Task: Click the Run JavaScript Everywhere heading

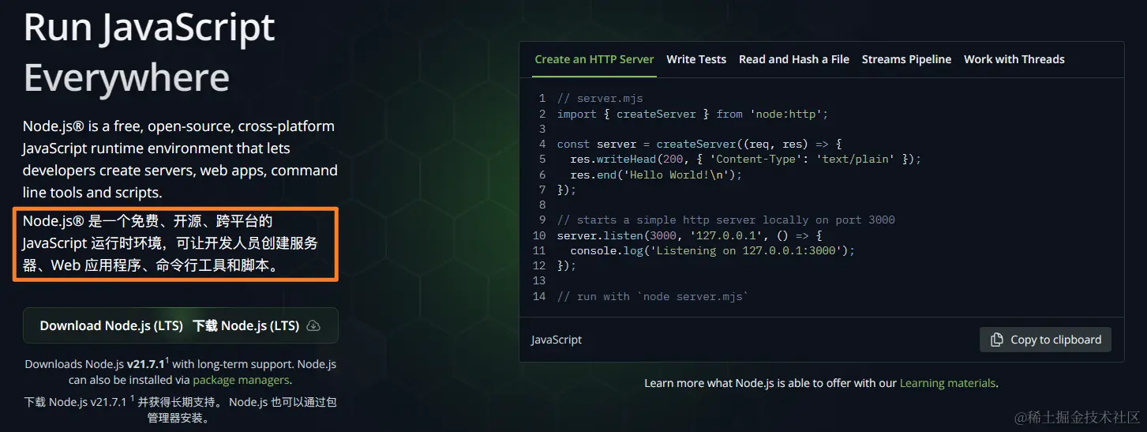Action: click(149, 52)
